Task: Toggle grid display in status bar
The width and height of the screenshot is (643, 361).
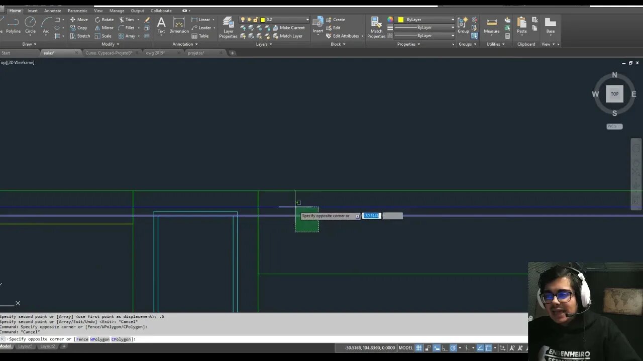Action: (x=418, y=348)
